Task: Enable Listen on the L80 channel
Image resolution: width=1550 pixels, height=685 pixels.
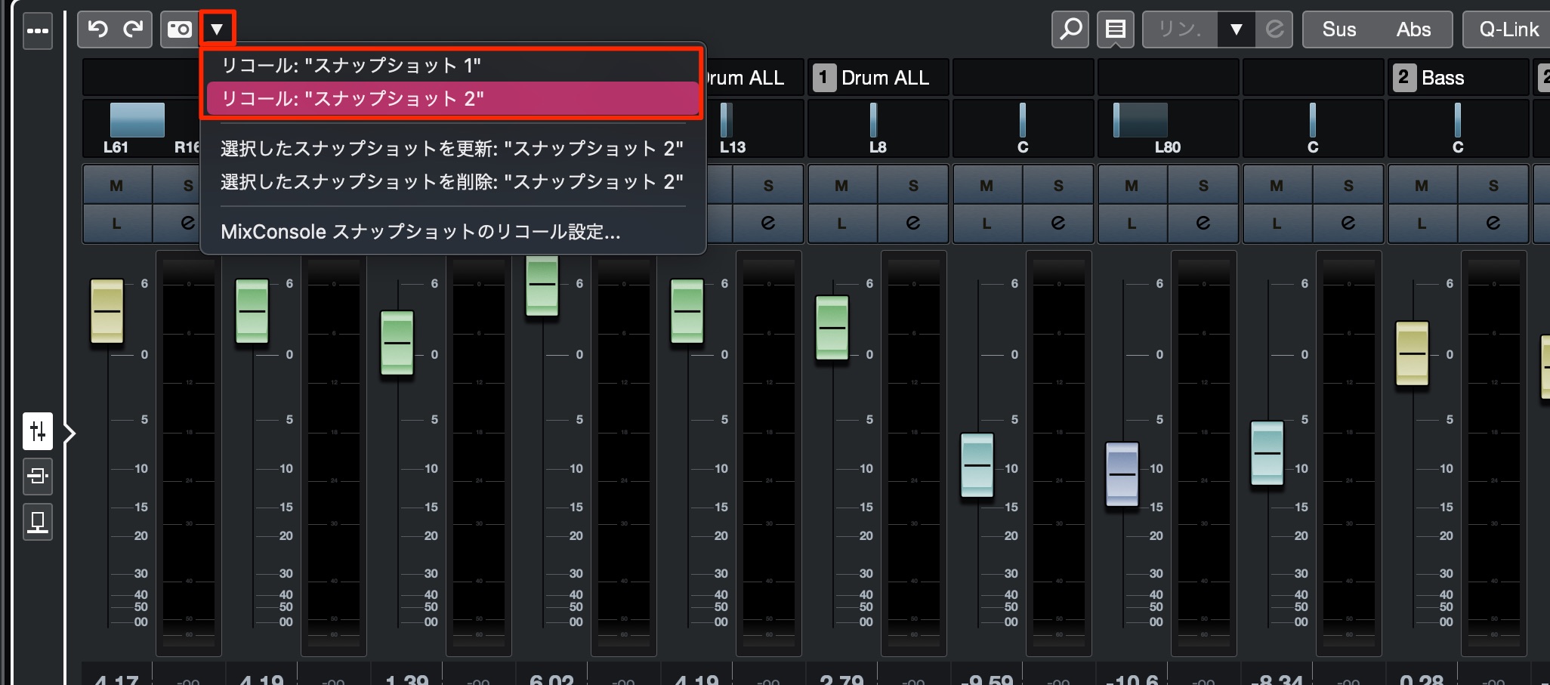Action: [1132, 224]
